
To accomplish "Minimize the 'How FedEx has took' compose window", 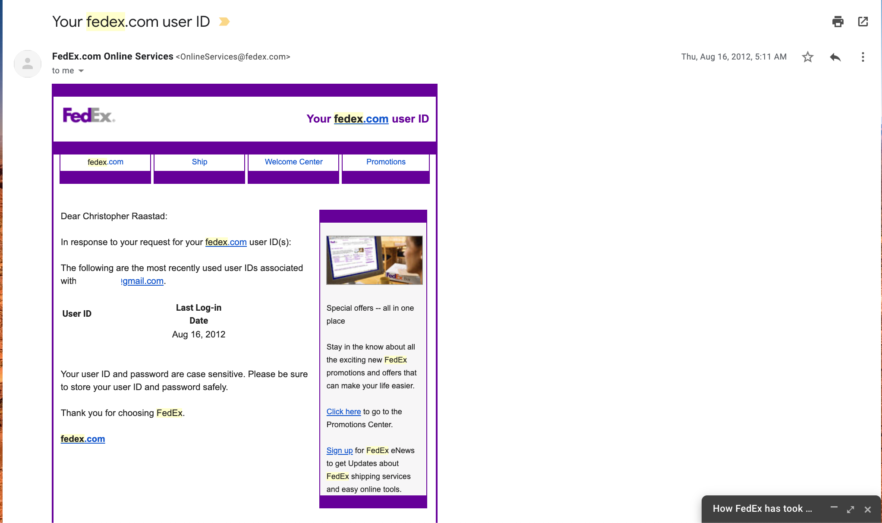I will pos(834,508).
